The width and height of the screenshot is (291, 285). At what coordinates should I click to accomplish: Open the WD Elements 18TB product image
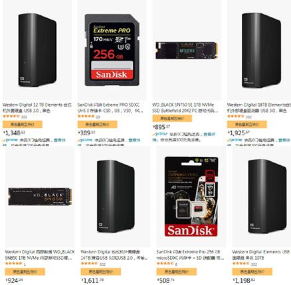(x=262, y=50)
